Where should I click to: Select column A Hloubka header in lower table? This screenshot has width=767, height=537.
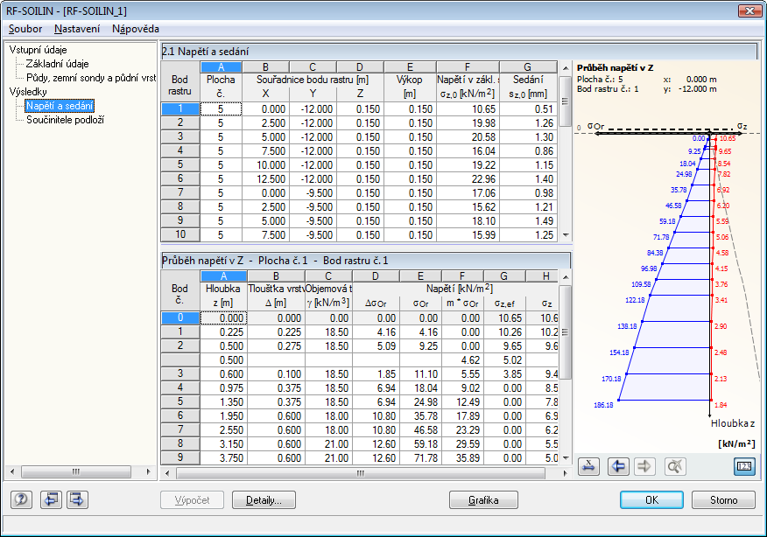pyautogui.click(x=223, y=276)
